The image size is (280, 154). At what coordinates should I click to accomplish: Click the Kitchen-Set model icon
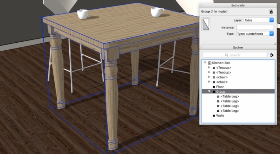(210, 63)
